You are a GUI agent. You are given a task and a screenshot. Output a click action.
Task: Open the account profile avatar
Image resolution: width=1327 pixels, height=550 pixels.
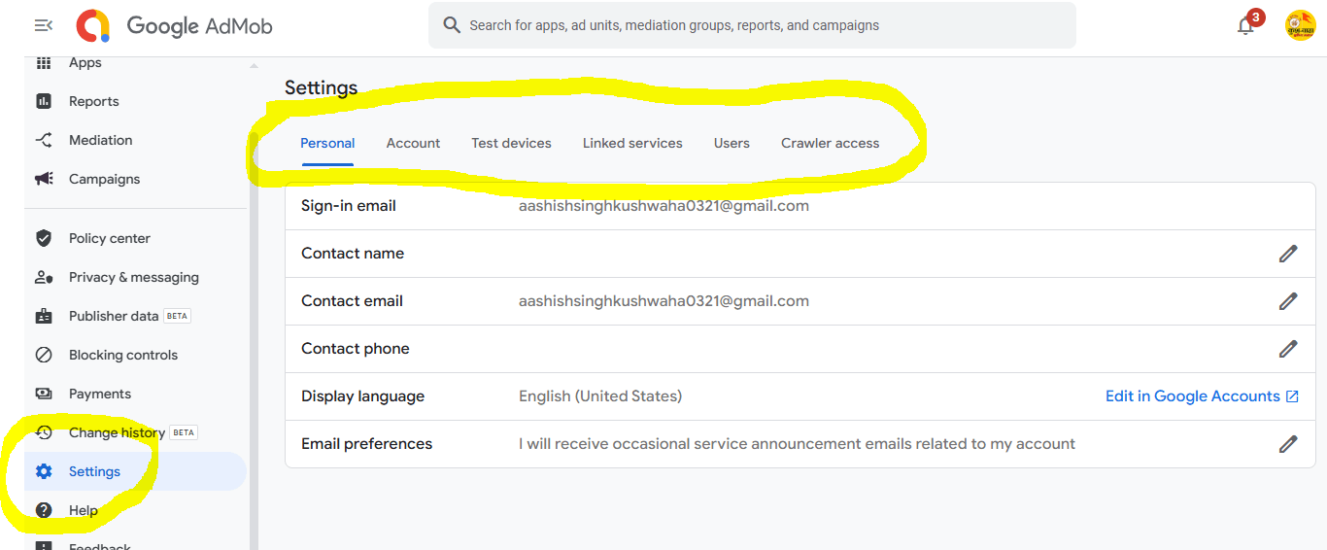coord(1300,25)
